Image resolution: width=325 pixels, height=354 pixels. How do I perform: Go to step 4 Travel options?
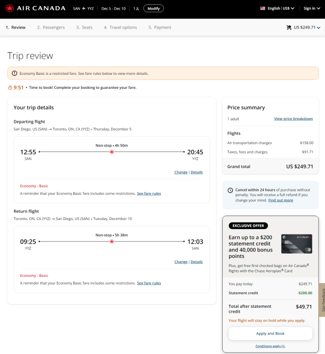(x=120, y=27)
